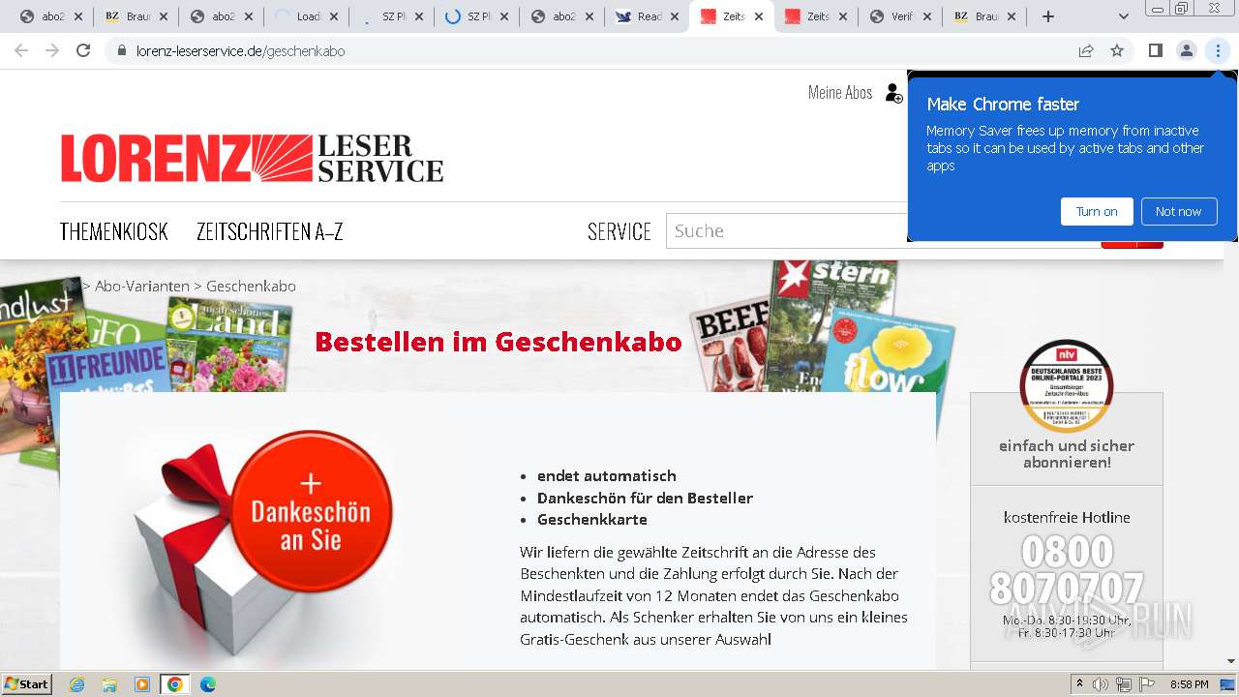This screenshot has width=1239, height=697.
Task: Share this page using the share icon
Action: pyautogui.click(x=1086, y=50)
